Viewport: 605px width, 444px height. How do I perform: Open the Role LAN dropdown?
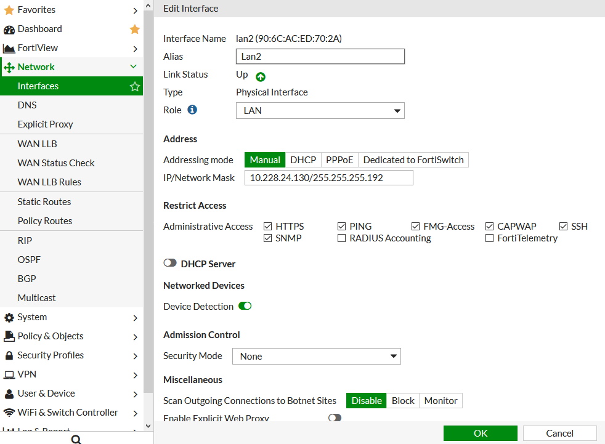(x=320, y=111)
